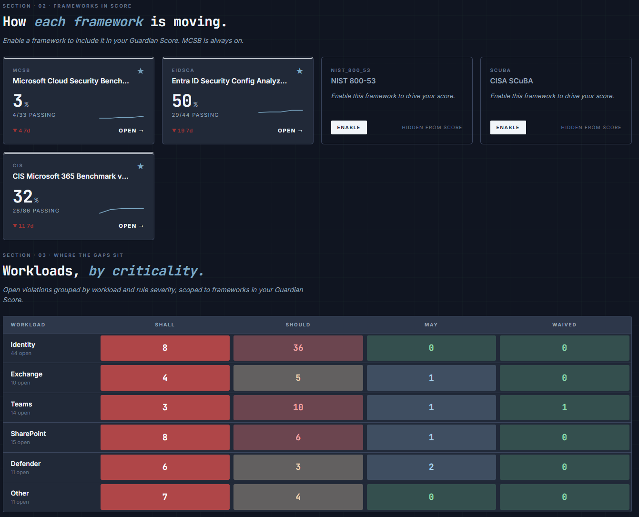Enable the NIST 800-53 framework
Viewport: 639px width, 517px height.
349,127
